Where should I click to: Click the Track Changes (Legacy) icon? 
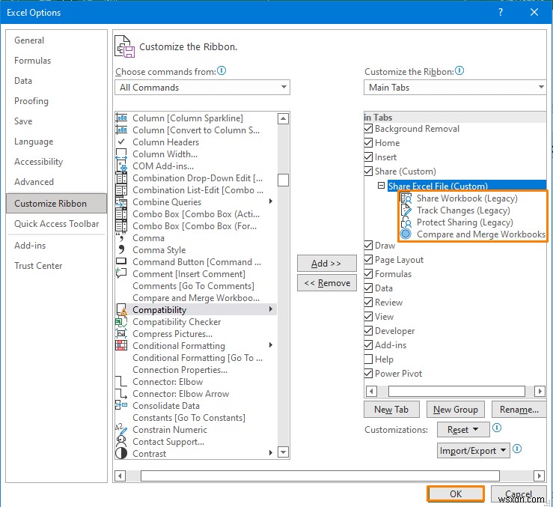(x=406, y=210)
